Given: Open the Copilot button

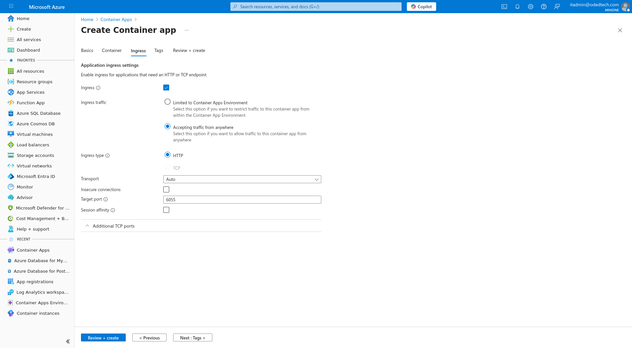Looking at the screenshot, I should click(x=421, y=7).
